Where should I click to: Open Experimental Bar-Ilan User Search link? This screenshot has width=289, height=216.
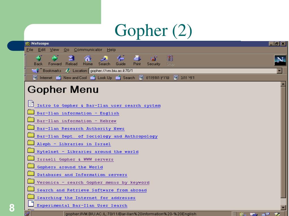82,206
